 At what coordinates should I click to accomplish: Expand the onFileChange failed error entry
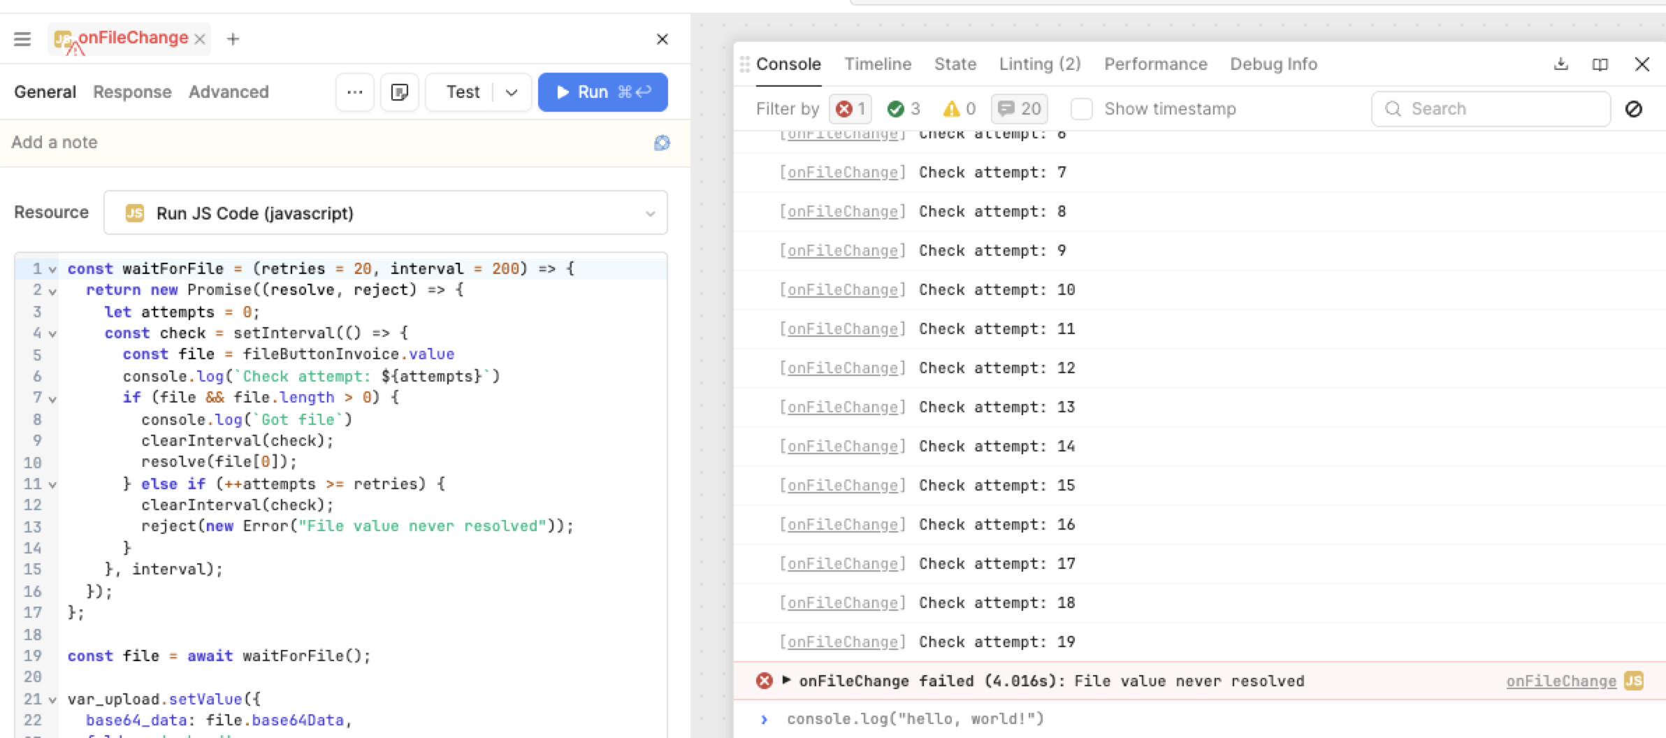(786, 680)
